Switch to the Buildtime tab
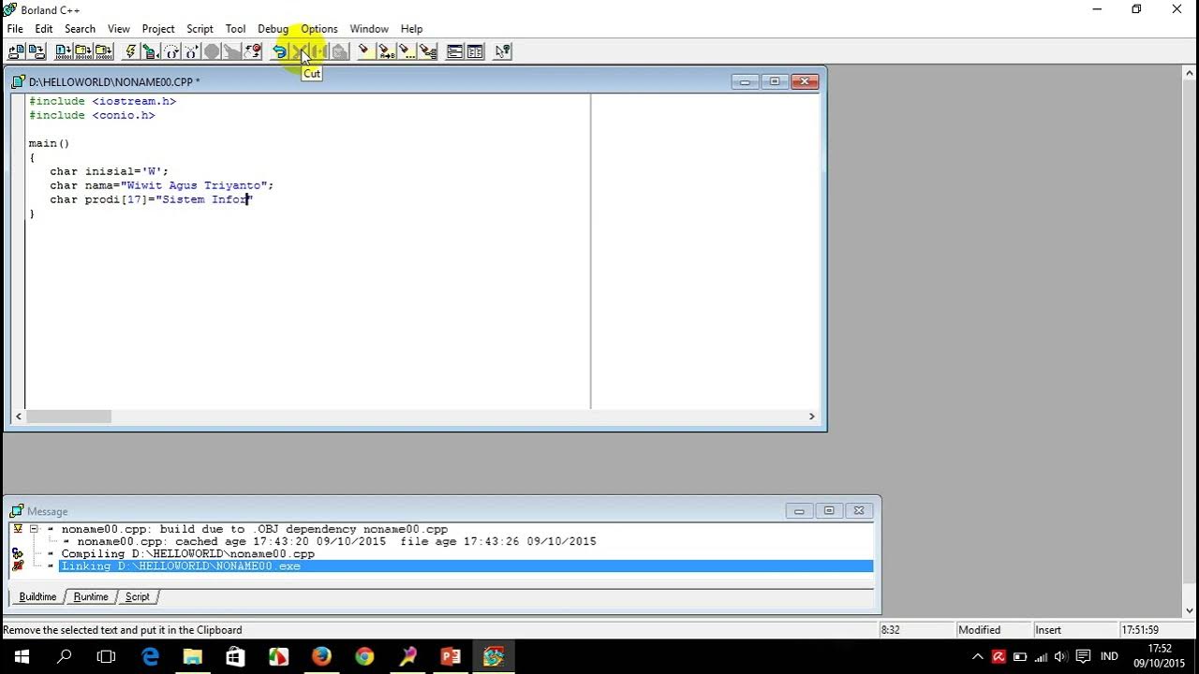1199x674 pixels. pos(37,596)
